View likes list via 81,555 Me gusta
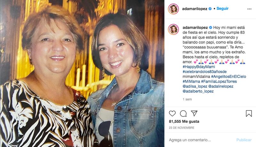Screen dimensions: 256x147 184,121
